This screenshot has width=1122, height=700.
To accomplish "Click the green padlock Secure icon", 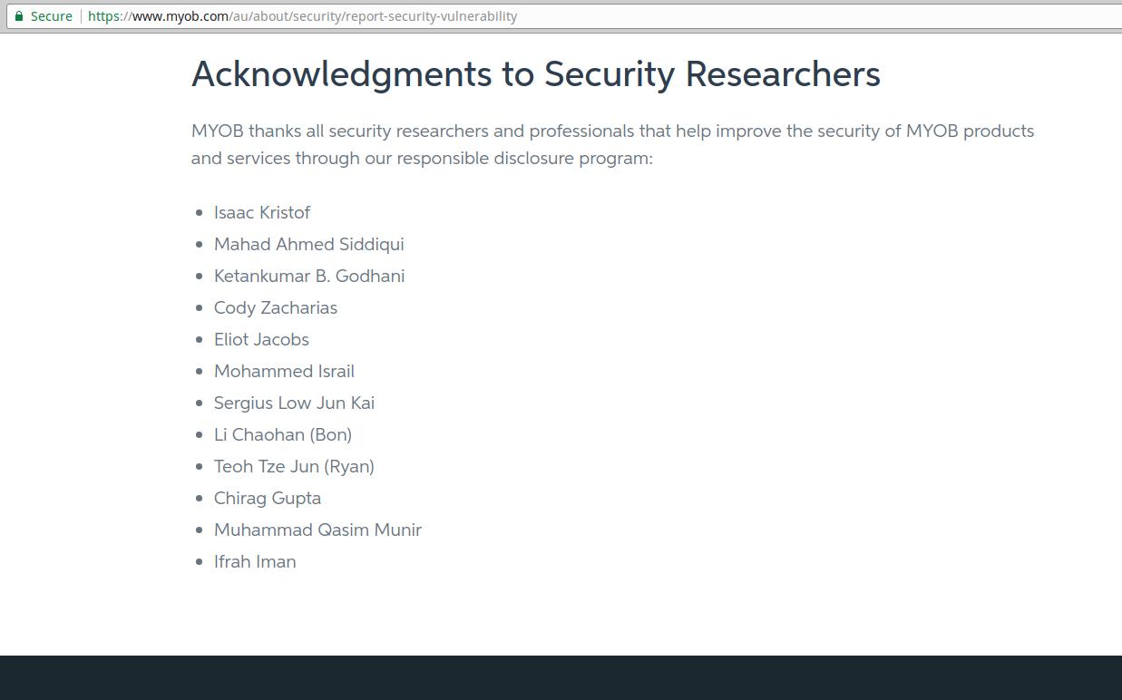I will point(19,16).
